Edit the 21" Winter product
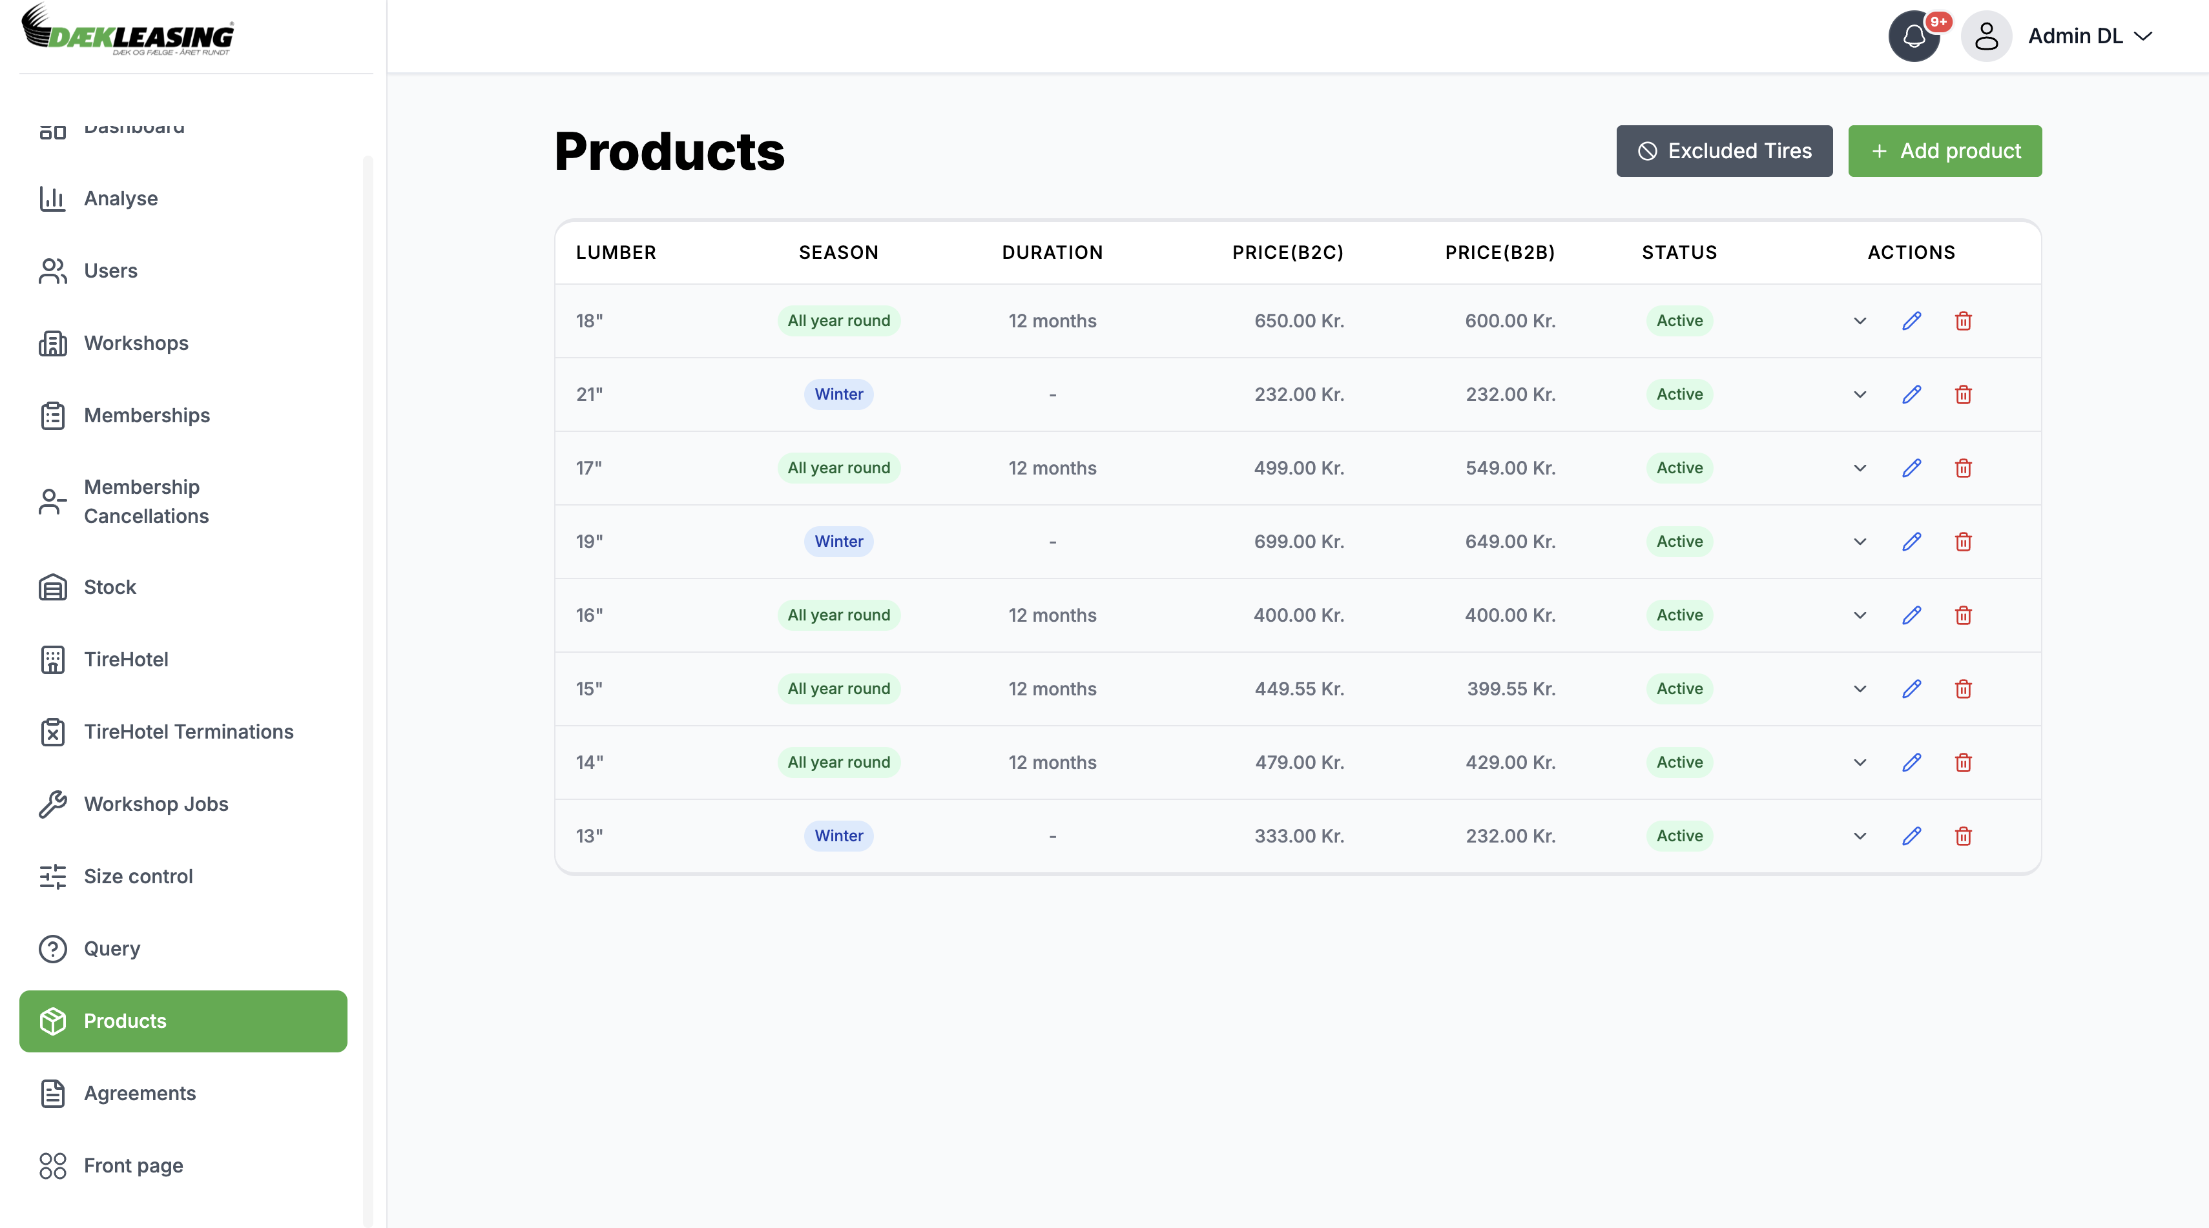2209x1228 pixels. (1911, 394)
